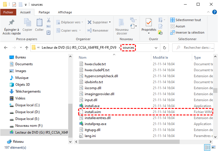
Task: Click the Historique icon with clock
Action: 160,32
